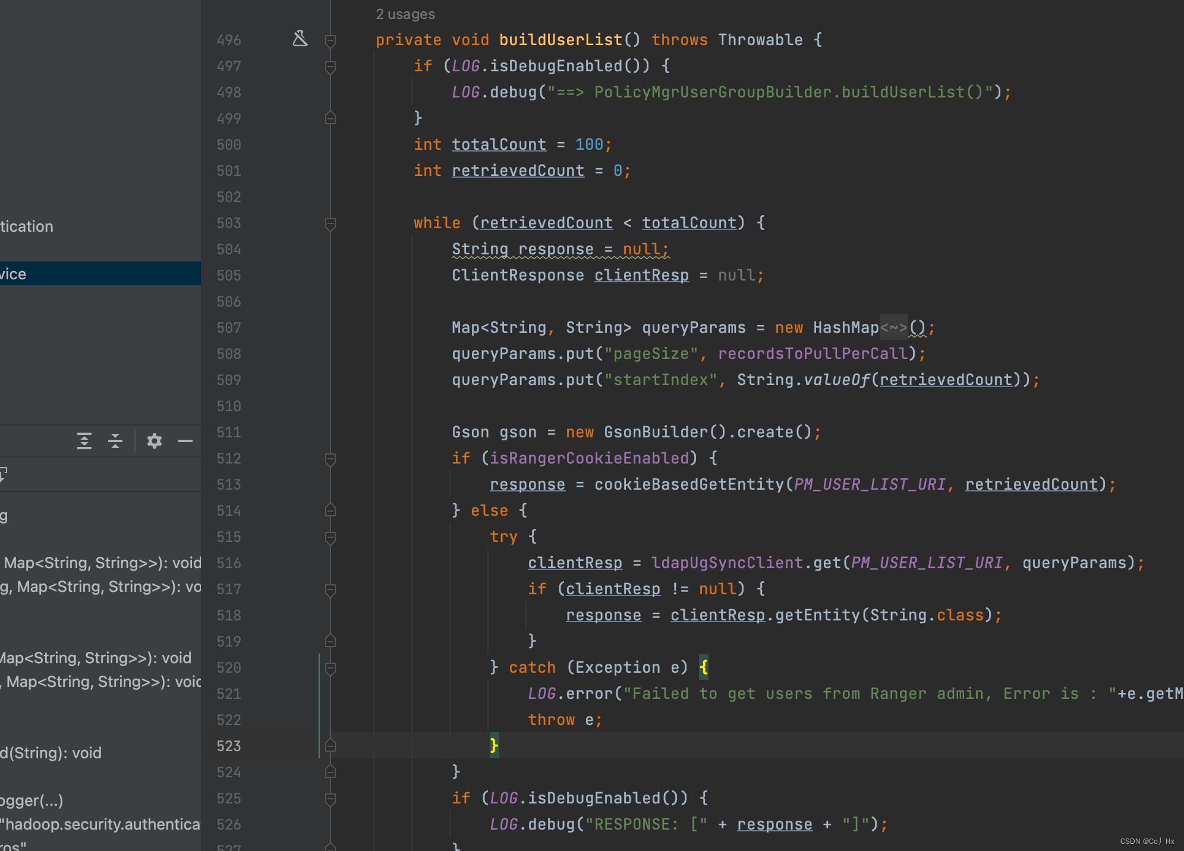Image resolution: width=1184 pixels, height=851 pixels.
Task: Click recordsToPullPerCall on line 508
Action: (813, 354)
